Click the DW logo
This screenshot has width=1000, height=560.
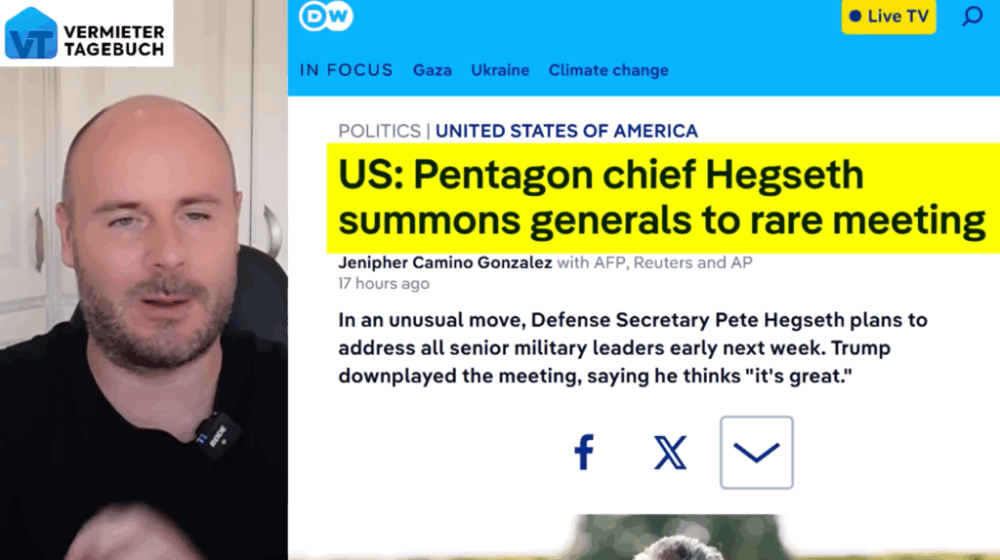(x=326, y=16)
